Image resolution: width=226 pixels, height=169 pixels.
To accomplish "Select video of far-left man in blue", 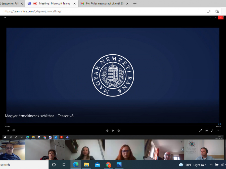I will coord(13,150).
